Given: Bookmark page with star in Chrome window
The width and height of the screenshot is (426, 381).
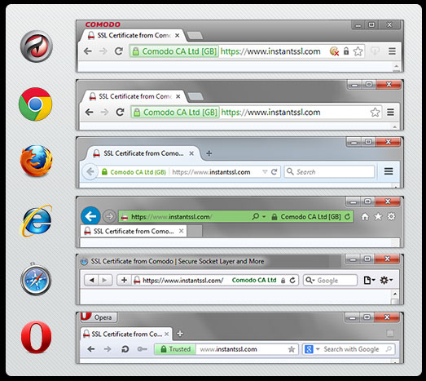Looking at the screenshot, I should (x=375, y=112).
